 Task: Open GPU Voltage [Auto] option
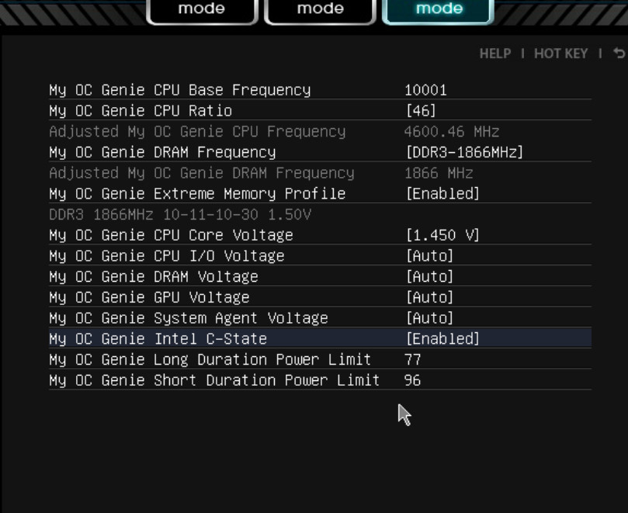[429, 297]
